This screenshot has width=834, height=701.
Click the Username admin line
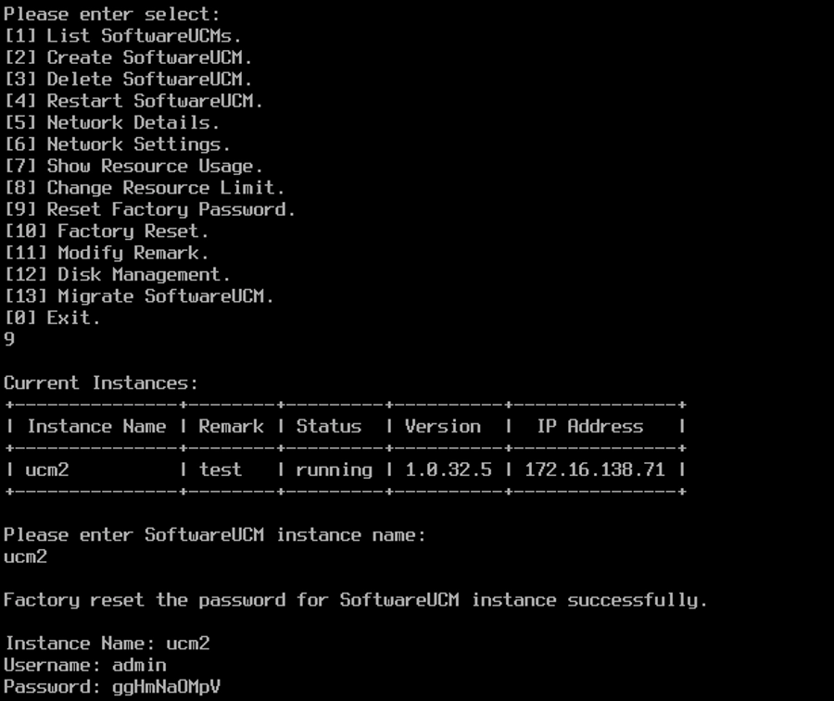[x=85, y=666]
